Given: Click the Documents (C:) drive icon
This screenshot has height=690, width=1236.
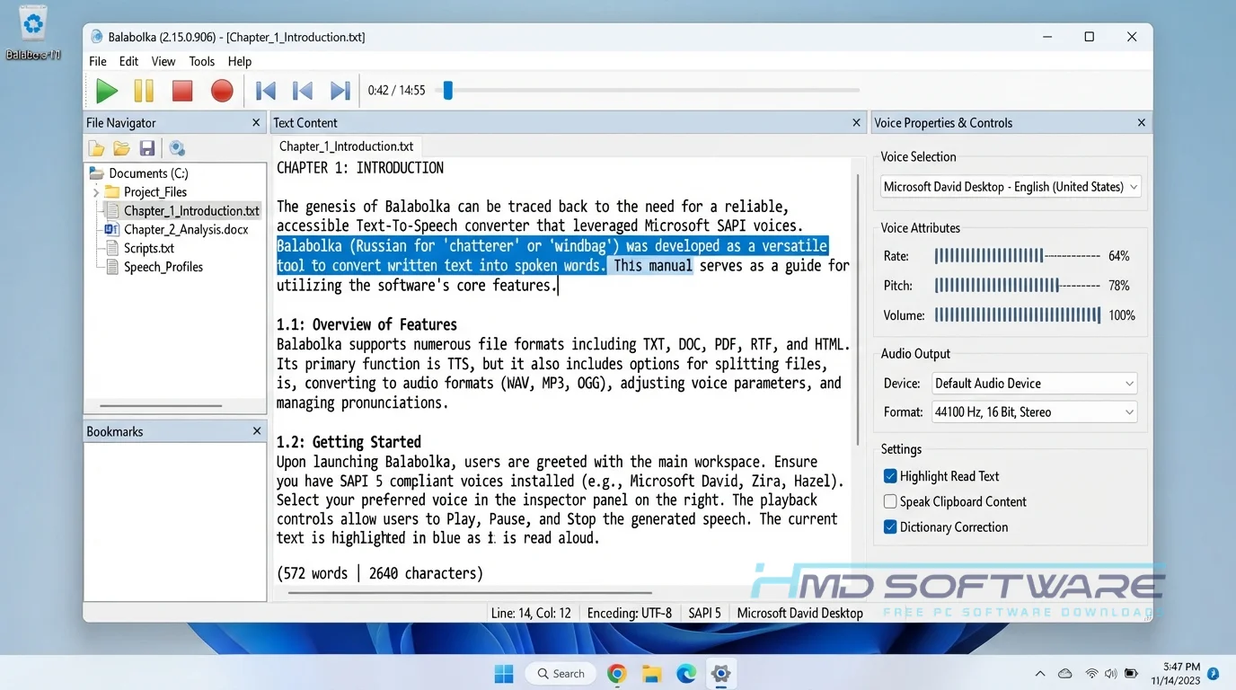Looking at the screenshot, I should coord(97,173).
